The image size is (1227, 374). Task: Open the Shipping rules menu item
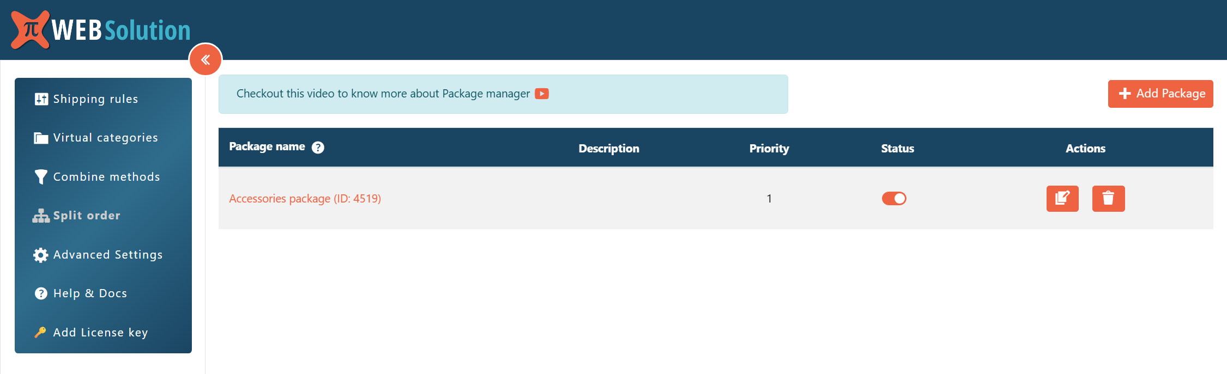tap(95, 99)
